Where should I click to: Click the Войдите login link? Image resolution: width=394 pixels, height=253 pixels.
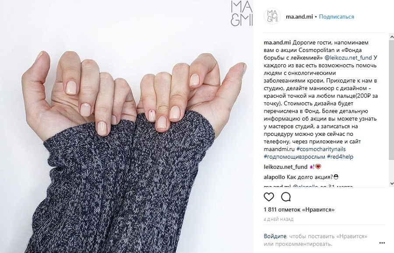point(275,236)
